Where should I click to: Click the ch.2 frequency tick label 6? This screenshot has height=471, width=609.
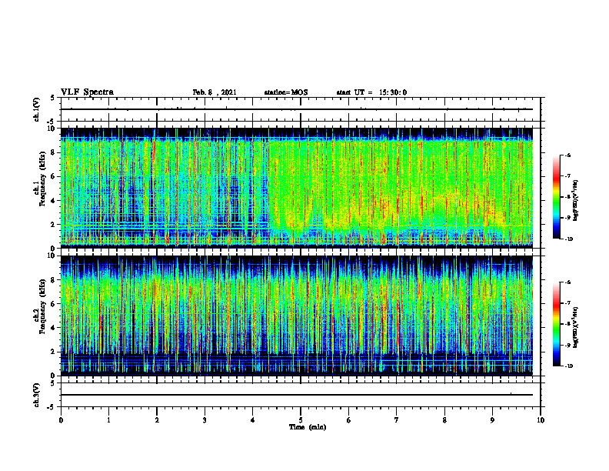tap(53, 304)
